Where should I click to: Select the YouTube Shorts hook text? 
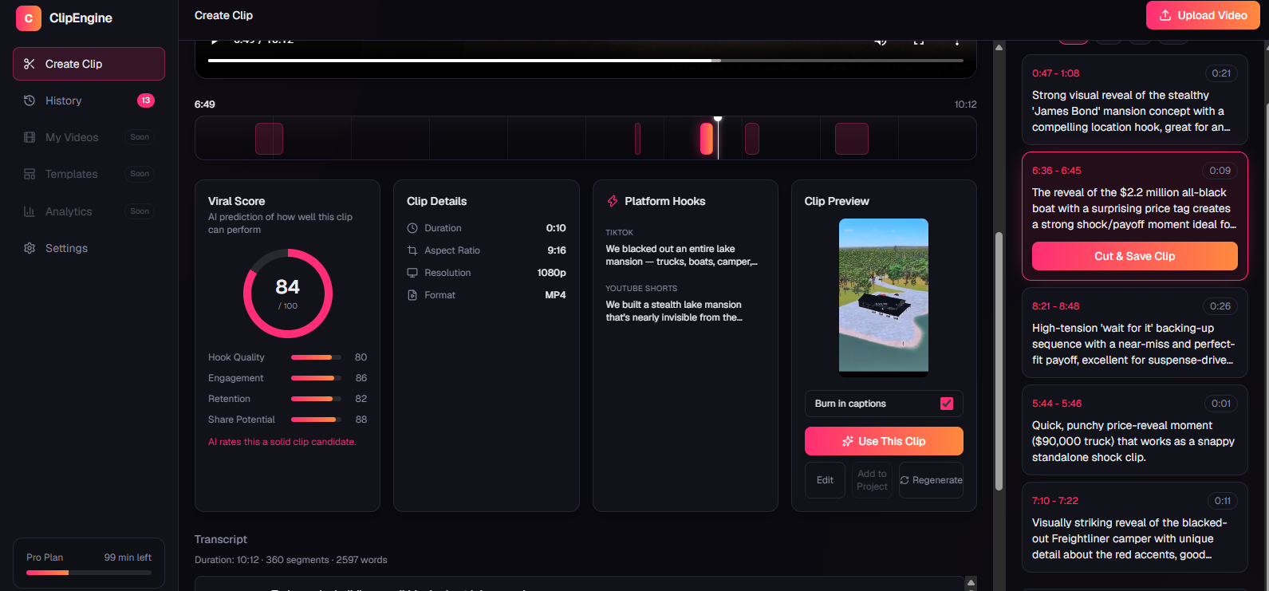point(674,311)
